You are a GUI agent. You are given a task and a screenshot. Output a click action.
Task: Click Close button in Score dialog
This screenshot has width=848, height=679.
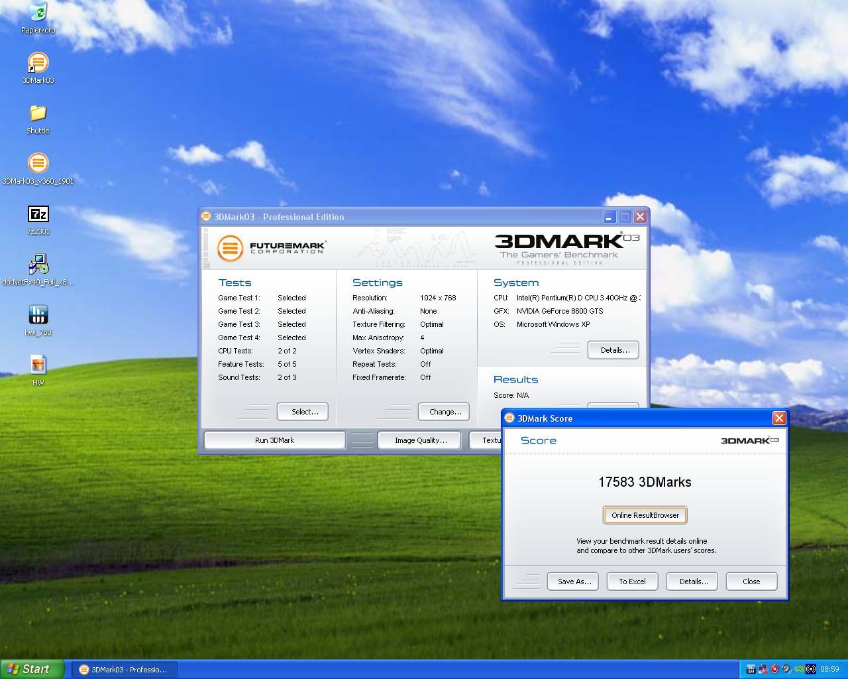[x=751, y=582]
